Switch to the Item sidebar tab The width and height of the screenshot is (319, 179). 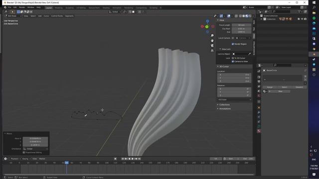(x=254, y=22)
